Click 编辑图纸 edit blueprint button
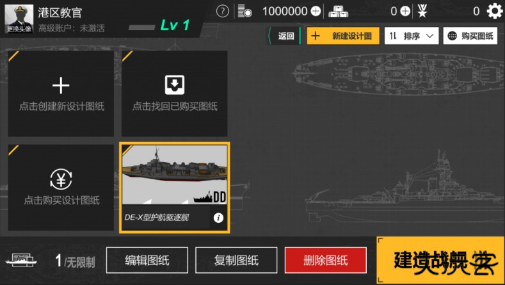The image size is (505, 285). (147, 260)
